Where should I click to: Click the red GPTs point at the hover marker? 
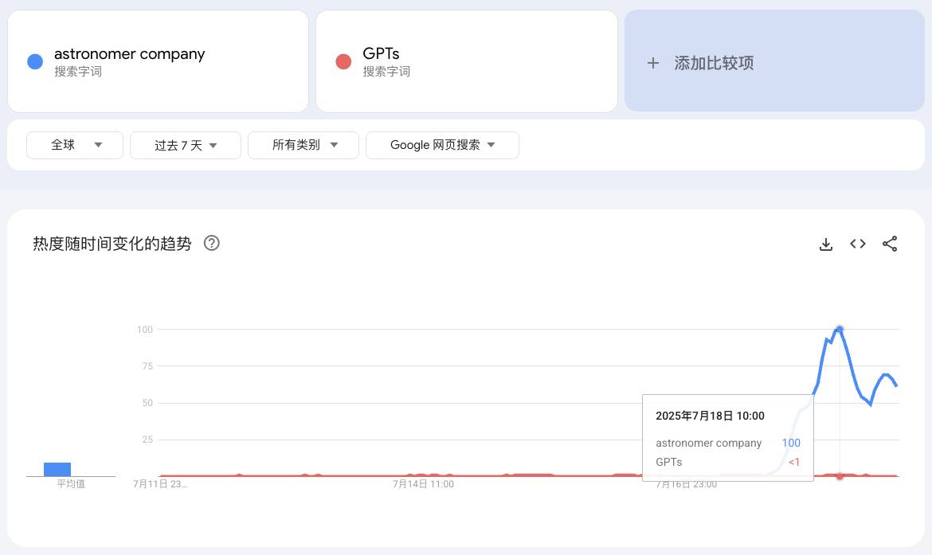(840, 476)
